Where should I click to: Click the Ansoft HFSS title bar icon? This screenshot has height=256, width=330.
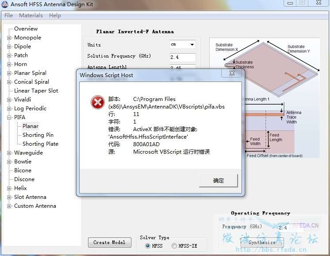pyautogui.click(x=5, y=5)
